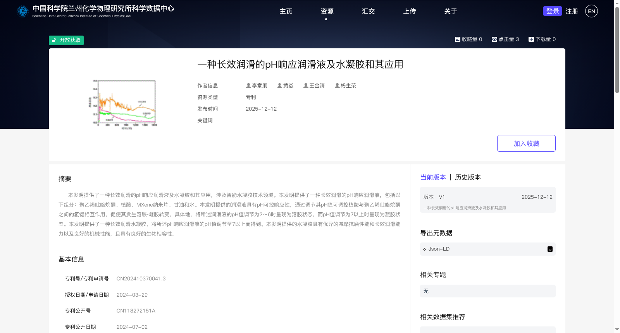Click patent number CN202410370041.3
The image size is (620, 333).
[x=141, y=278]
